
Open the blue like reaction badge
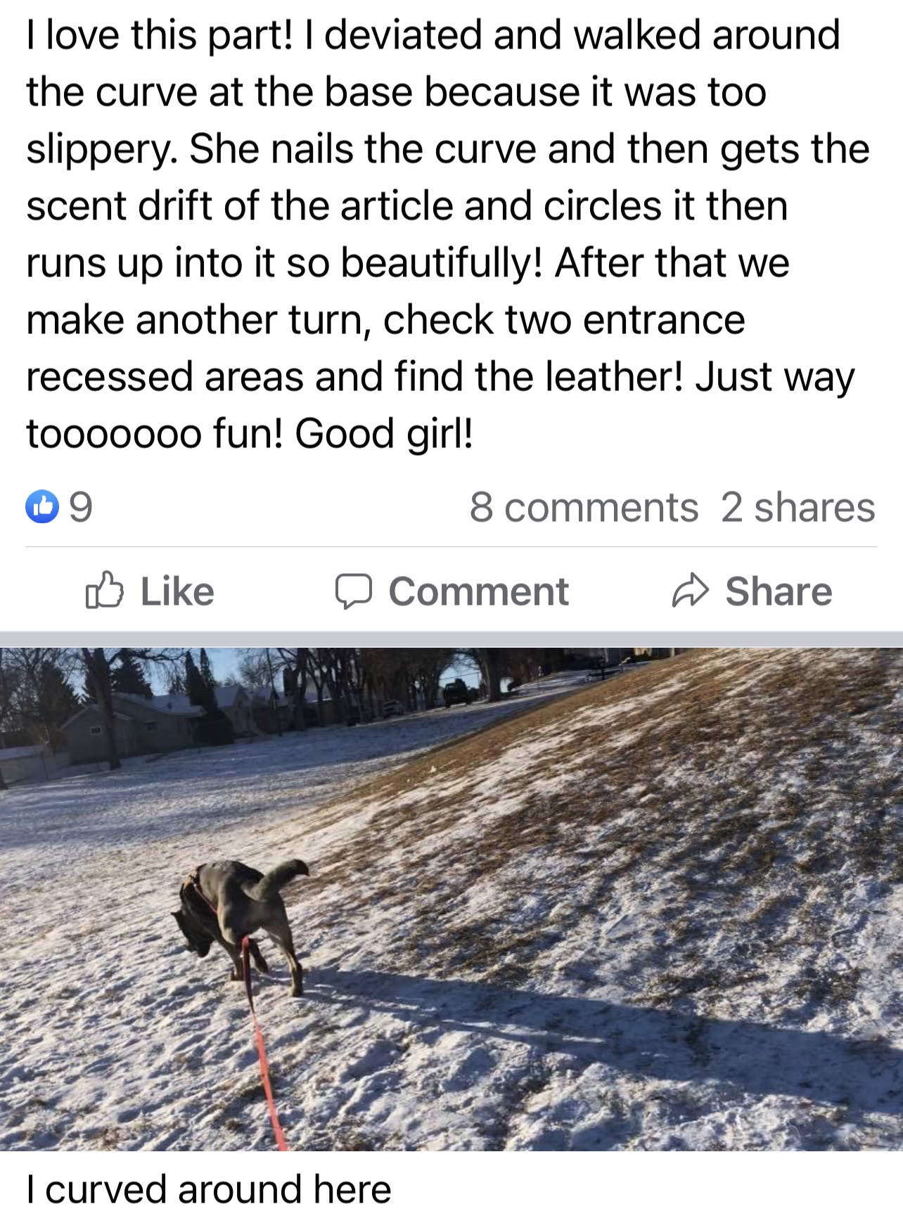point(42,508)
